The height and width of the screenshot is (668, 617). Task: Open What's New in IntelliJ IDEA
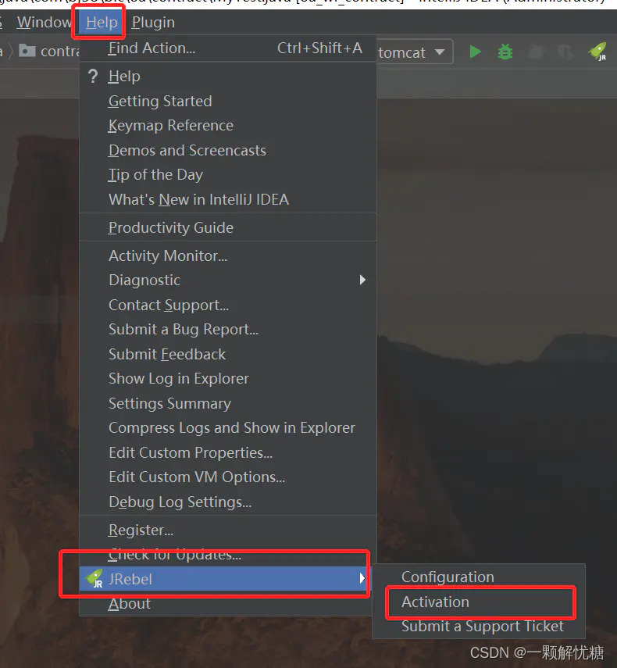click(x=228, y=199)
